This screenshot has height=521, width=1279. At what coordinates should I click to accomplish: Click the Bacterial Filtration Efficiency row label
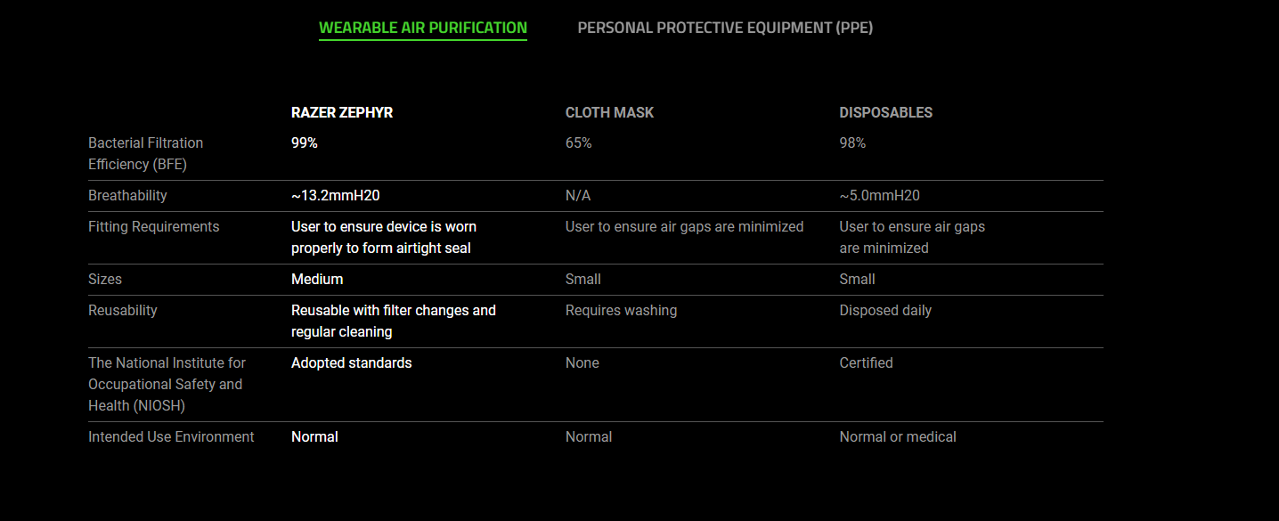[145, 154]
